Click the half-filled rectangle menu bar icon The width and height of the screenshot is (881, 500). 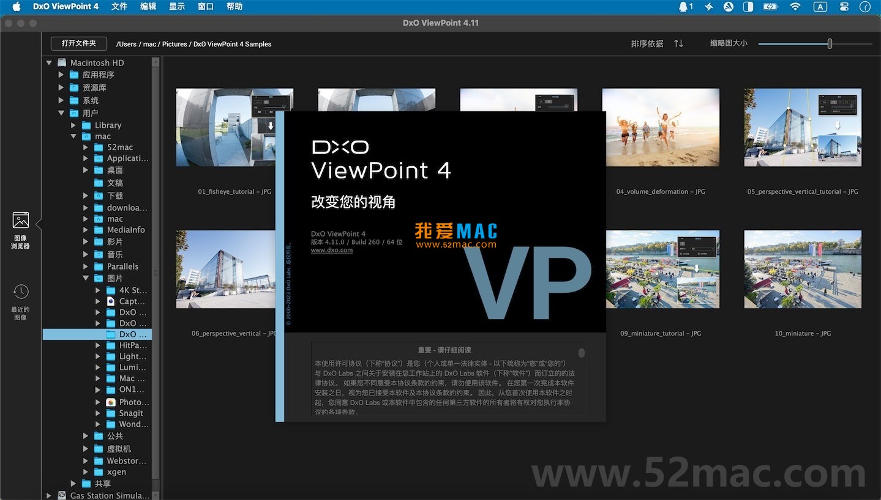point(748,7)
